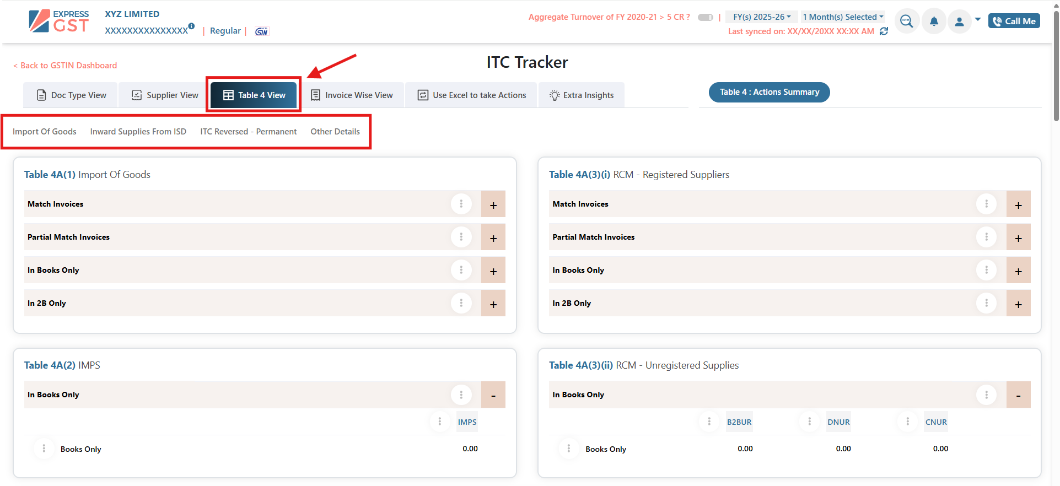Image resolution: width=1060 pixels, height=486 pixels.
Task: Open the notifications bell icon
Action: point(934,21)
